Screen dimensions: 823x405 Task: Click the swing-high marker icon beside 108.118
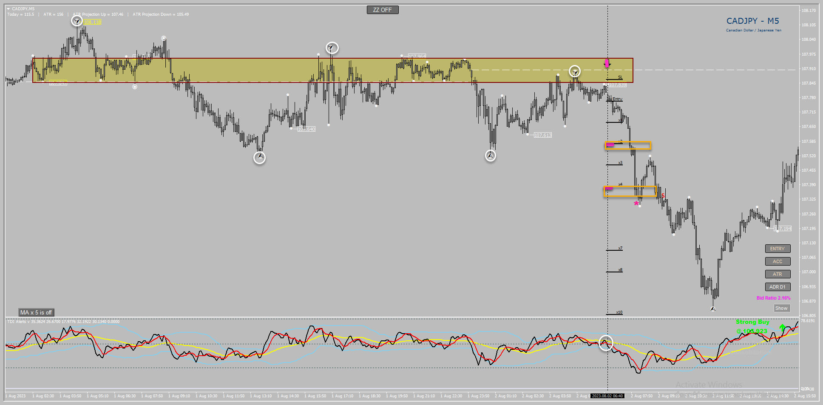click(x=77, y=20)
